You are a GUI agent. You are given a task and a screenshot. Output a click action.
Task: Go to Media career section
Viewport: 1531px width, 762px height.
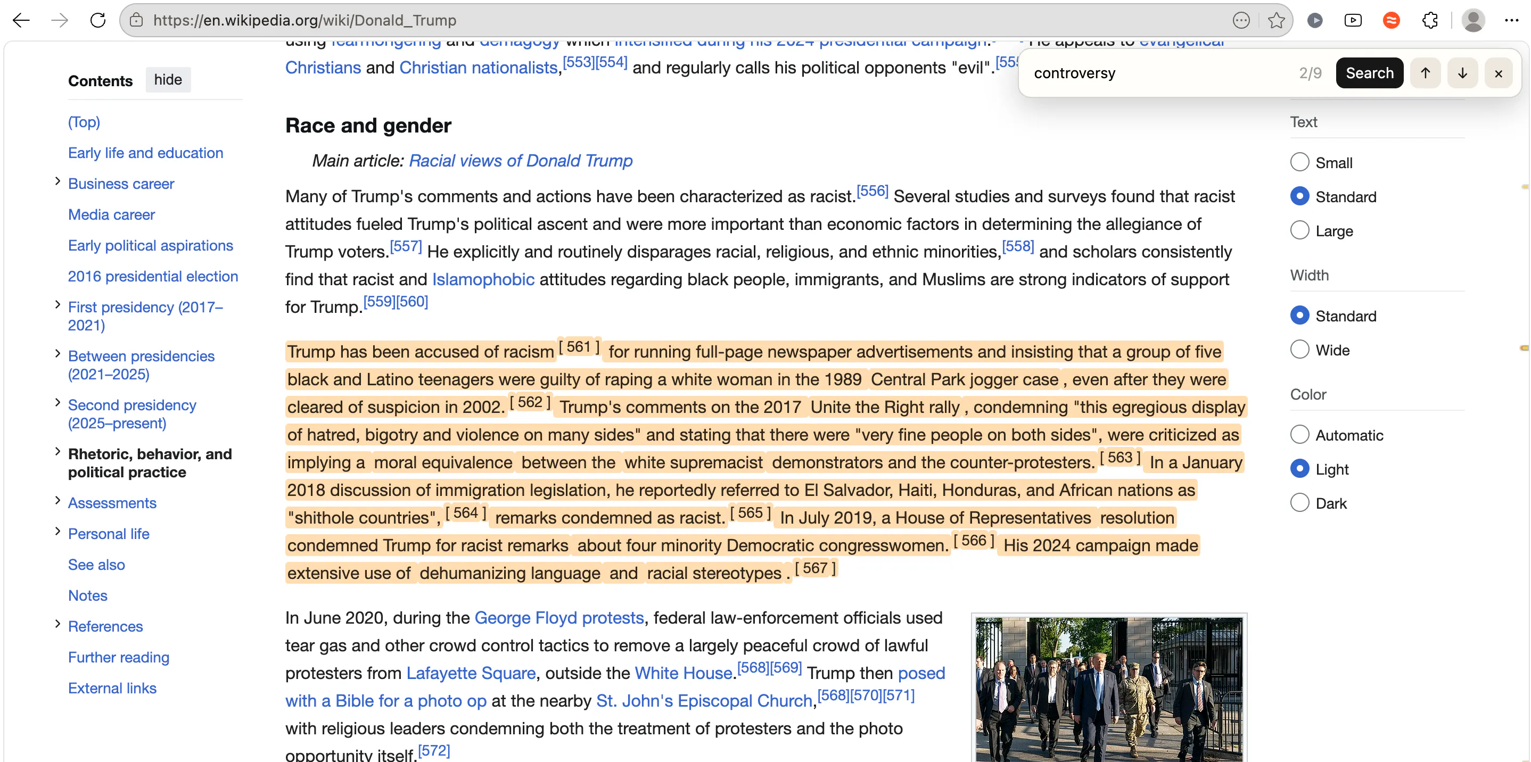111,214
